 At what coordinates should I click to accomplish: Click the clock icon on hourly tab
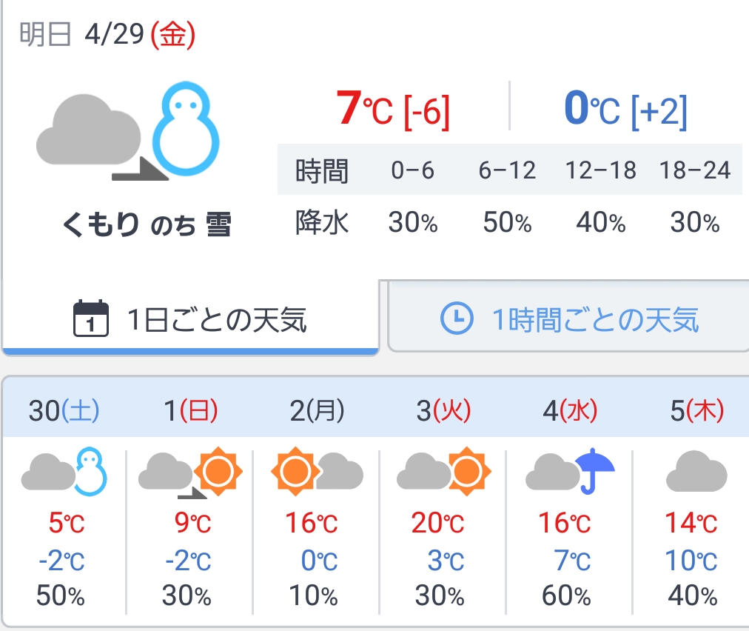[457, 318]
